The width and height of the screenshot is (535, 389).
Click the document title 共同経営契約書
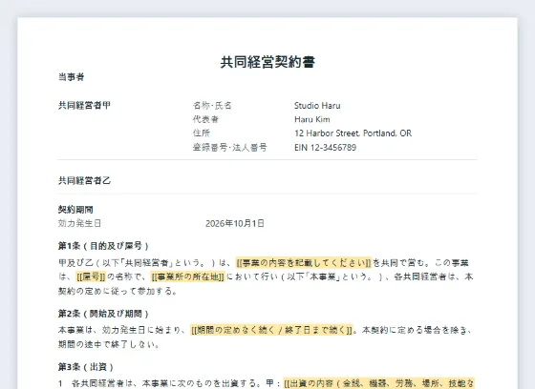(x=267, y=62)
